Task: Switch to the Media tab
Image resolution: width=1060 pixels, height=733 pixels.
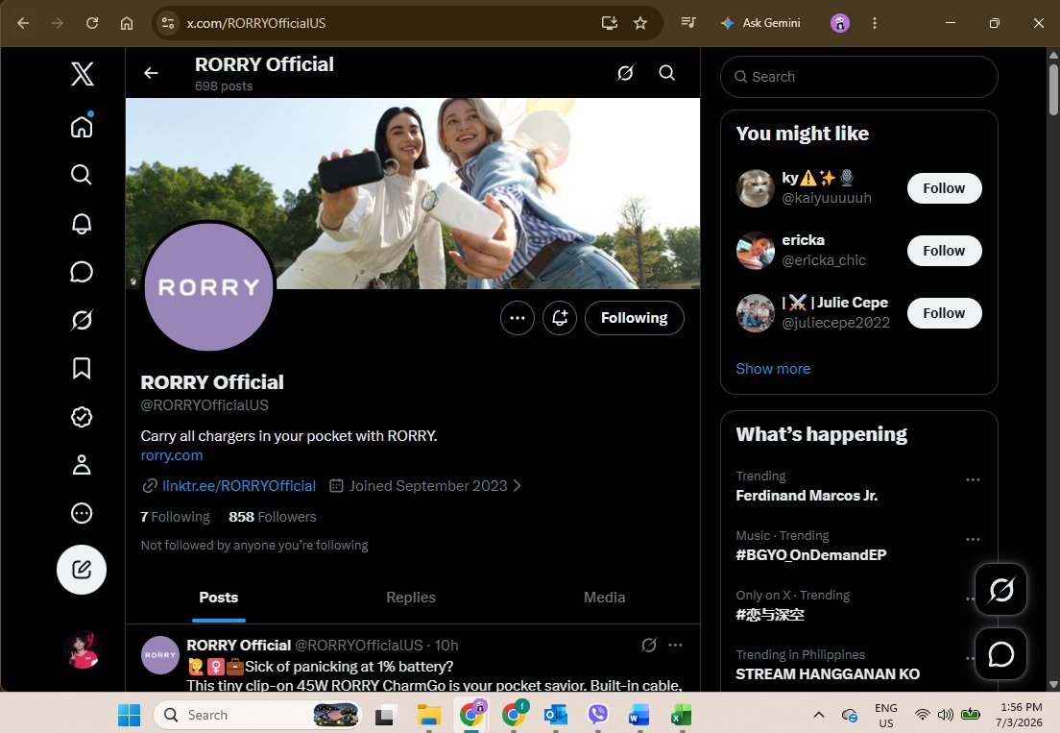Action: tap(604, 598)
